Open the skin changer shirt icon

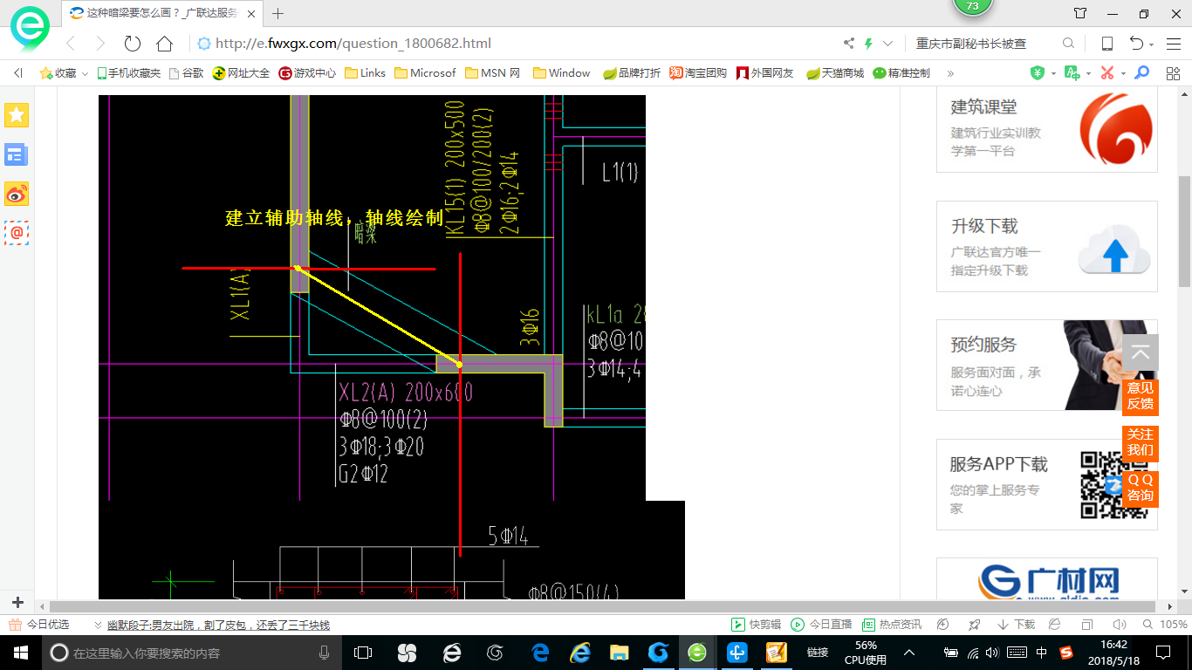pos(1080,14)
